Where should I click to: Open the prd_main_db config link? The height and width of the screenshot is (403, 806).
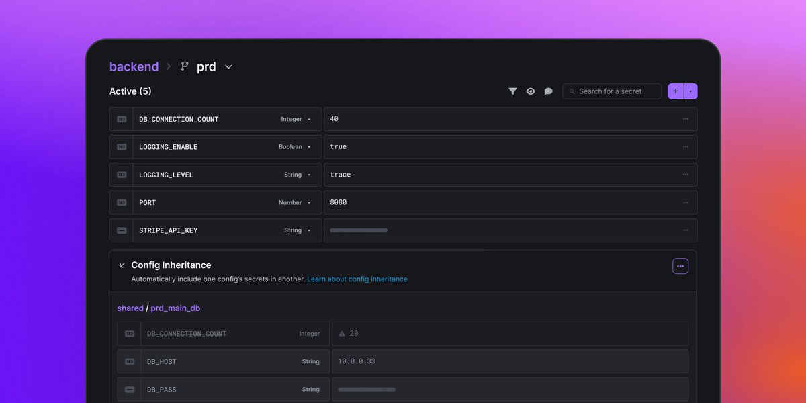(x=175, y=308)
